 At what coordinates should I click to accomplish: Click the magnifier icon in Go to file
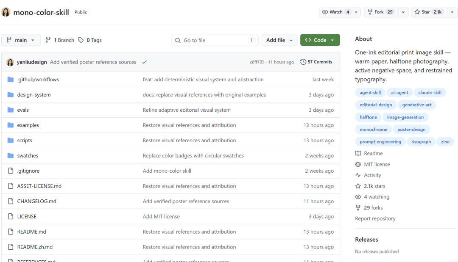(x=178, y=41)
